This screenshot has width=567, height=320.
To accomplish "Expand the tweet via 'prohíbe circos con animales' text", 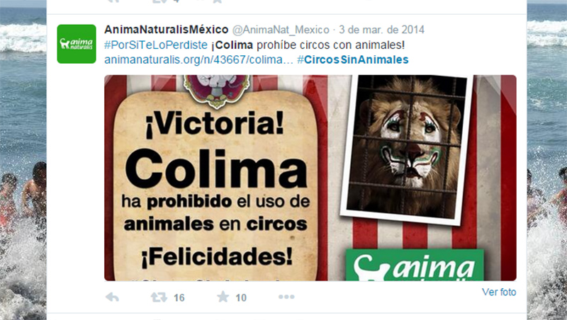I will point(330,45).
